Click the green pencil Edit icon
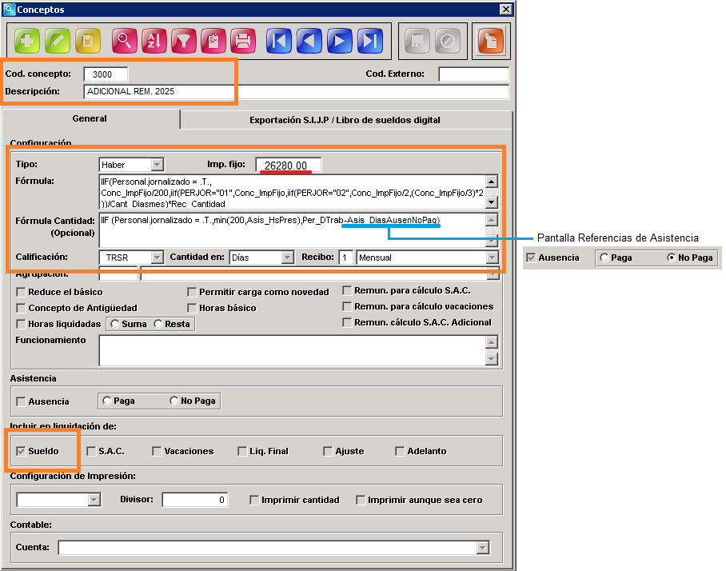 (x=58, y=41)
